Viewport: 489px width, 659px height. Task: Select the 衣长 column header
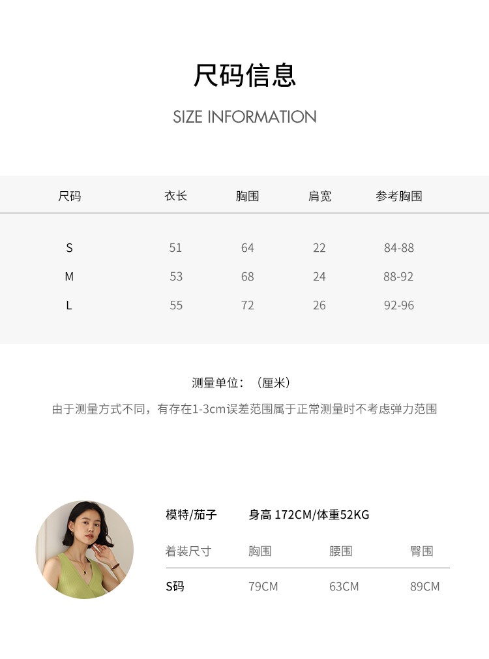pos(175,196)
